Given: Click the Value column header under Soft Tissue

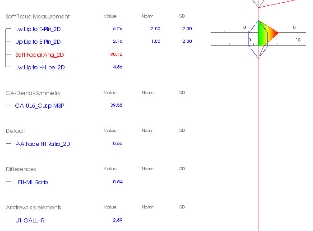Looking at the screenshot, I should 110,16.
